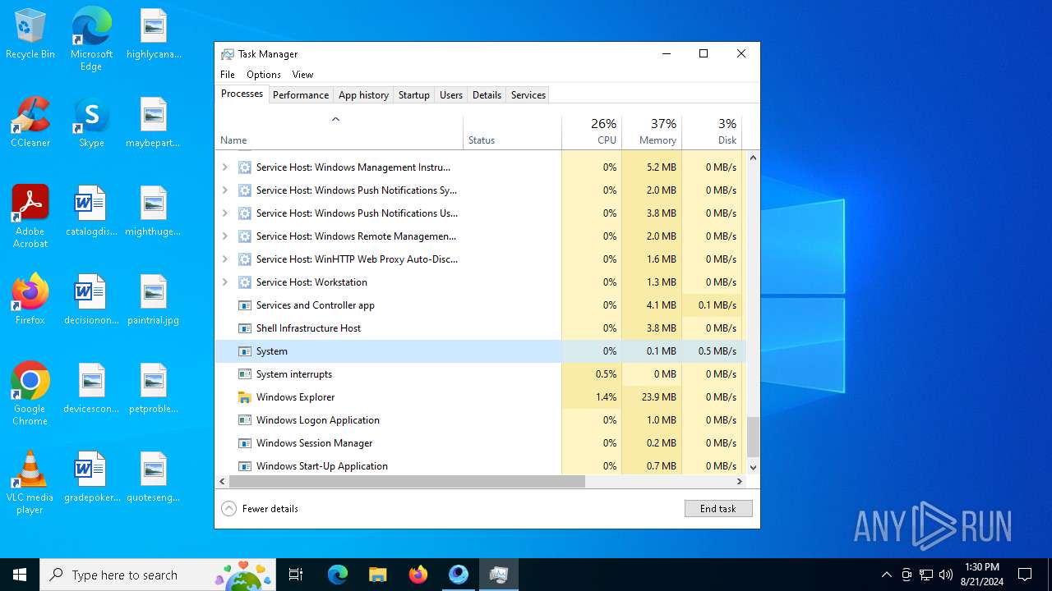Open Adobe Acrobat desktop shortcut
Viewport: 1052px width, 591px height.
coord(30,217)
